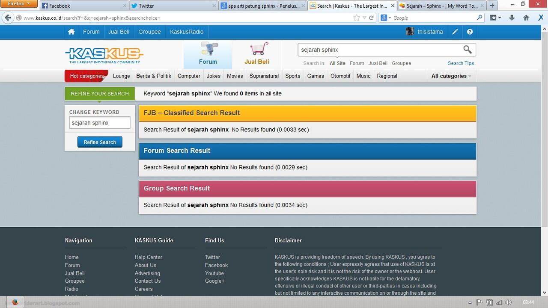Viewport: 548px width, 308px height.
Task: Open the help question mark icon
Action: pyautogui.click(x=470, y=32)
